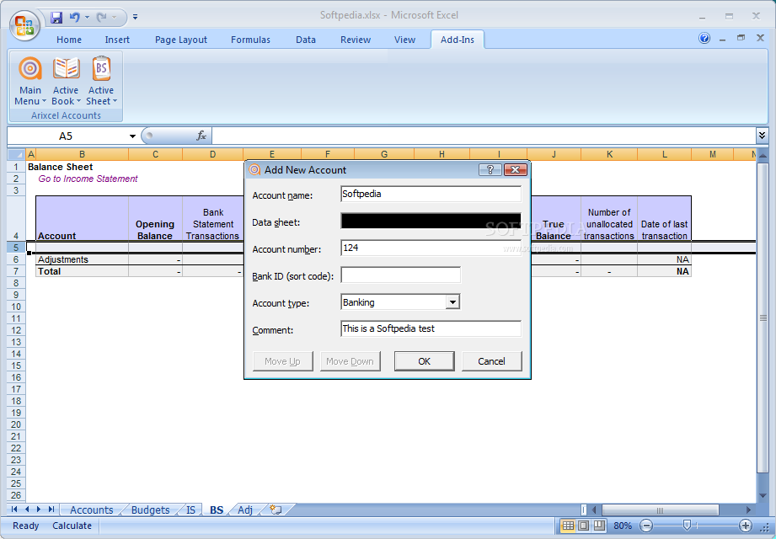Screen dimensions: 776x539
Task: Click the Bank ID sort code field
Action: coord(400,275)
